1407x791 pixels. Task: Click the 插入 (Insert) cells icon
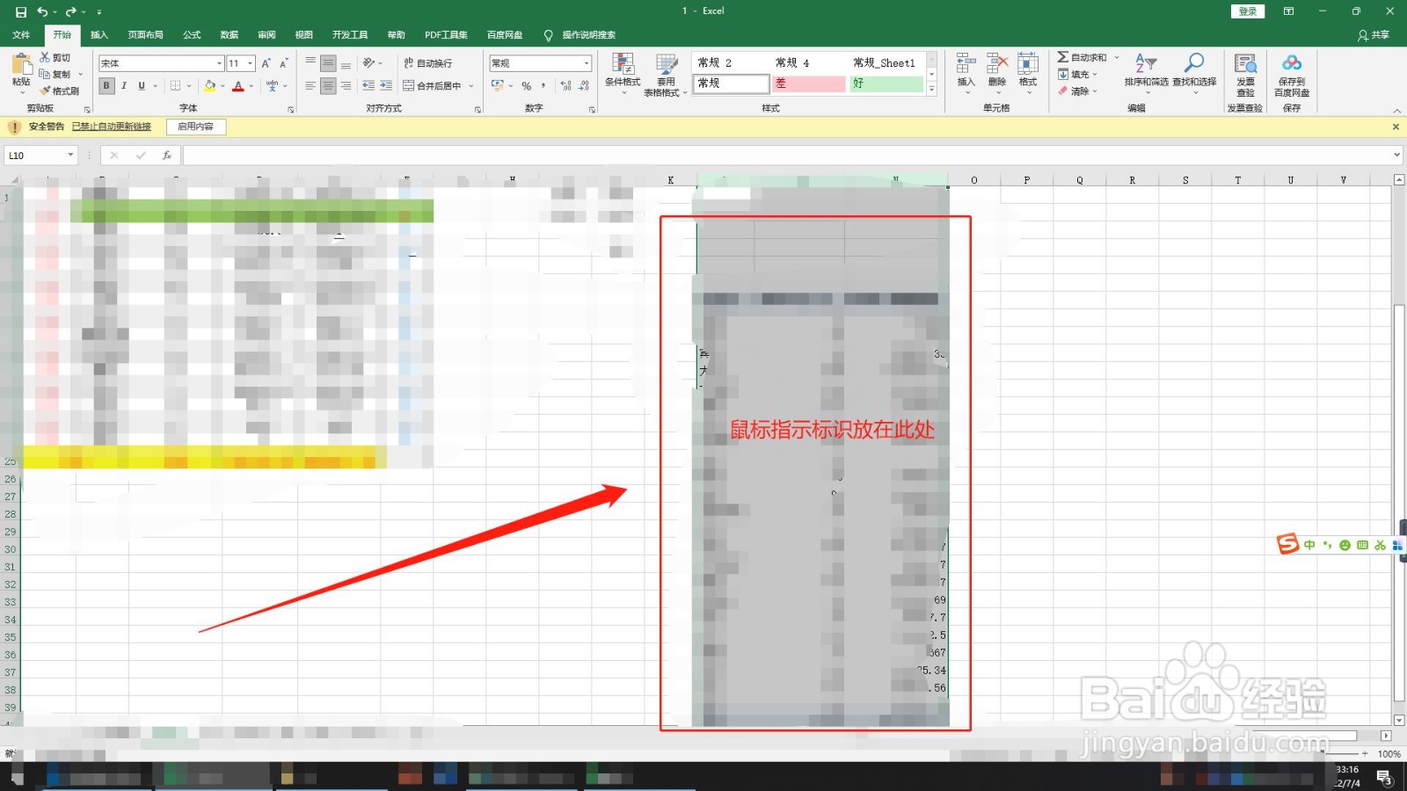(966, 64)
